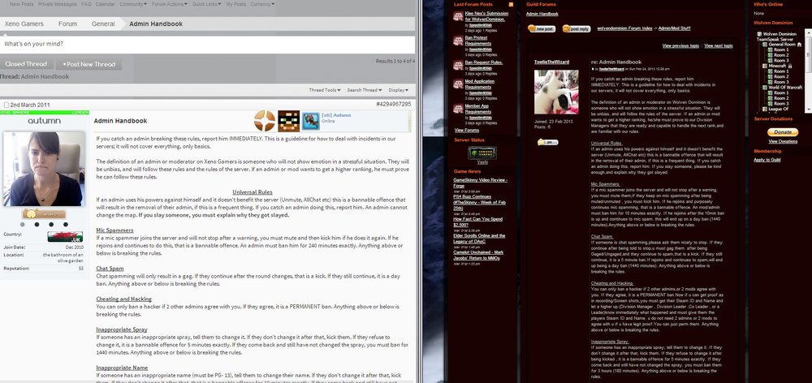812x383 pixels.
Task: Open FAQ in the top navigation
Action: [86, 4]
